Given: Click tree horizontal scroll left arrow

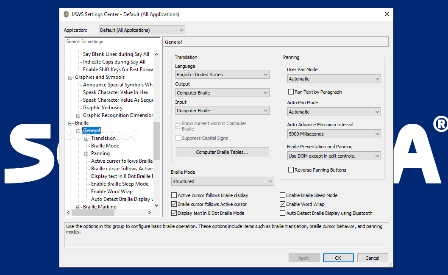Looking at the screenshot, I should (x=68, y=212).
